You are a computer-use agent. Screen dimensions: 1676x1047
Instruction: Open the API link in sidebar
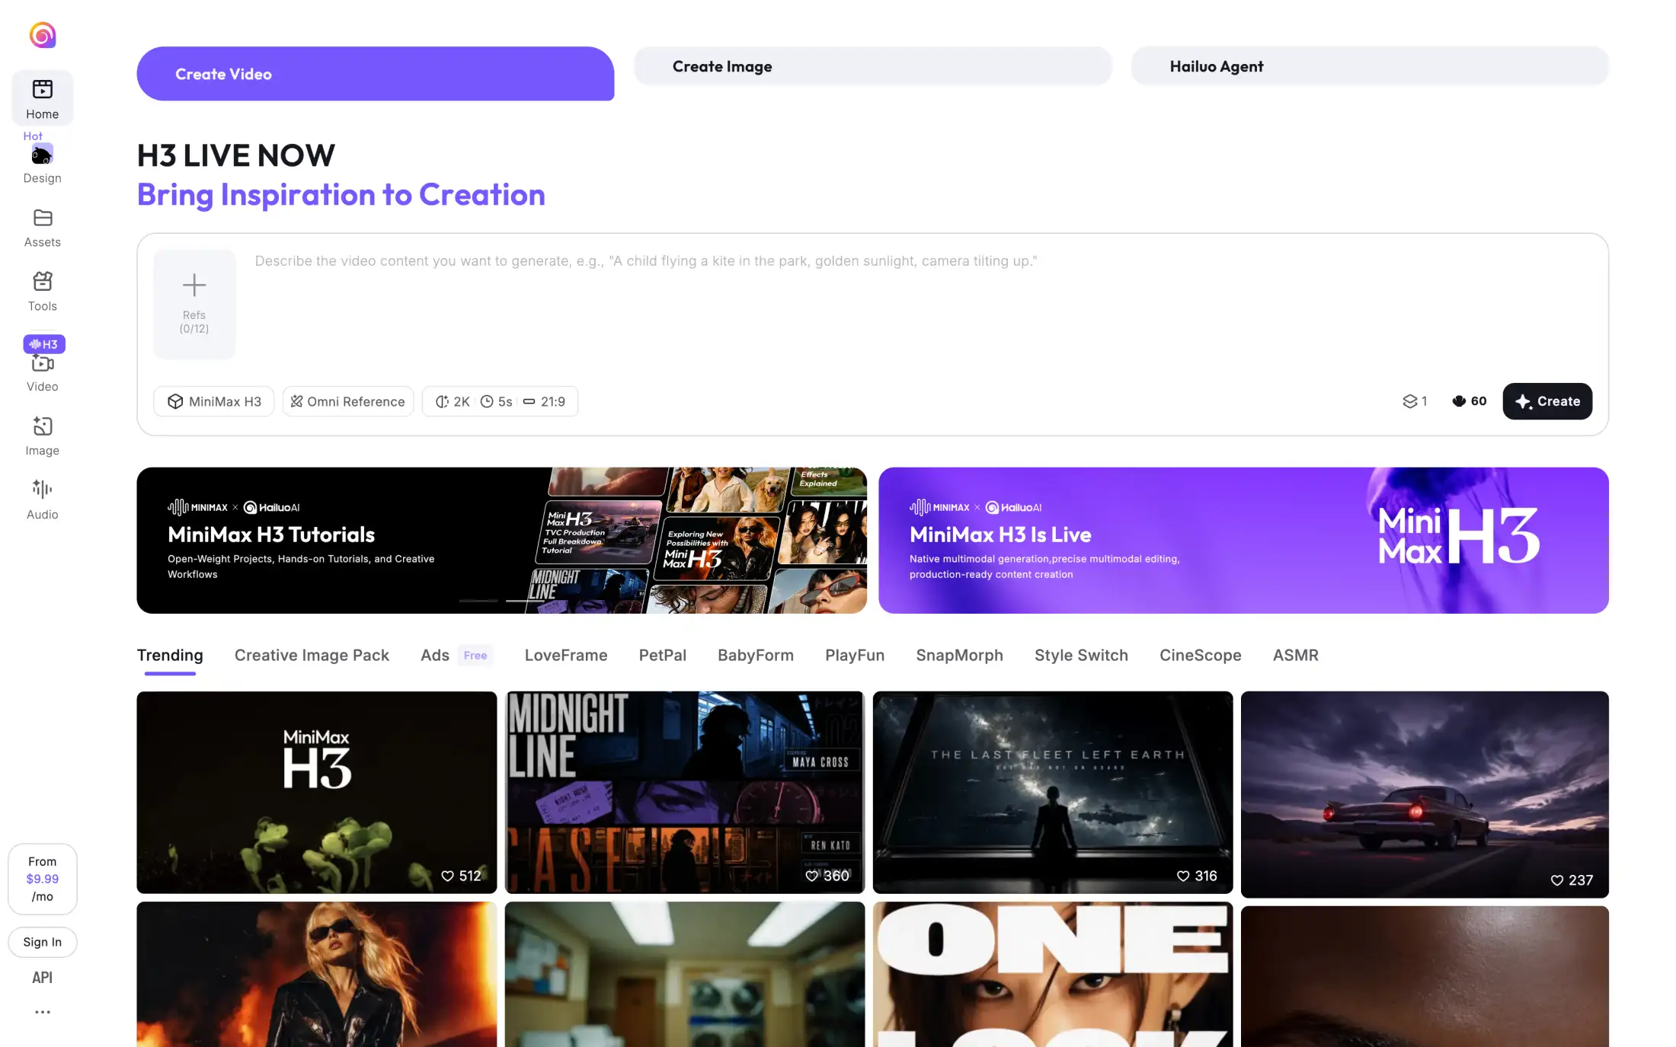pyautogui.click(x=43, y=978)
